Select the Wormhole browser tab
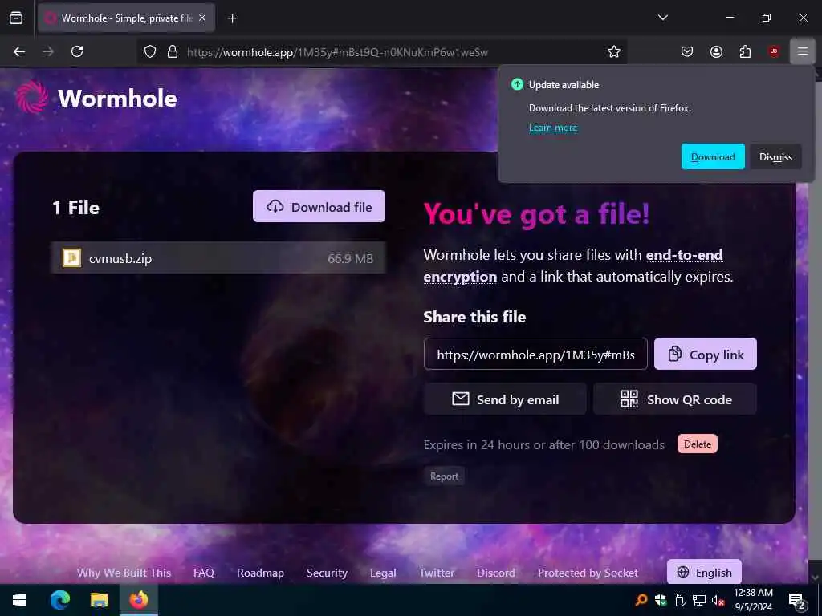The height and width of the screenshot is (616, 822). 126,18
